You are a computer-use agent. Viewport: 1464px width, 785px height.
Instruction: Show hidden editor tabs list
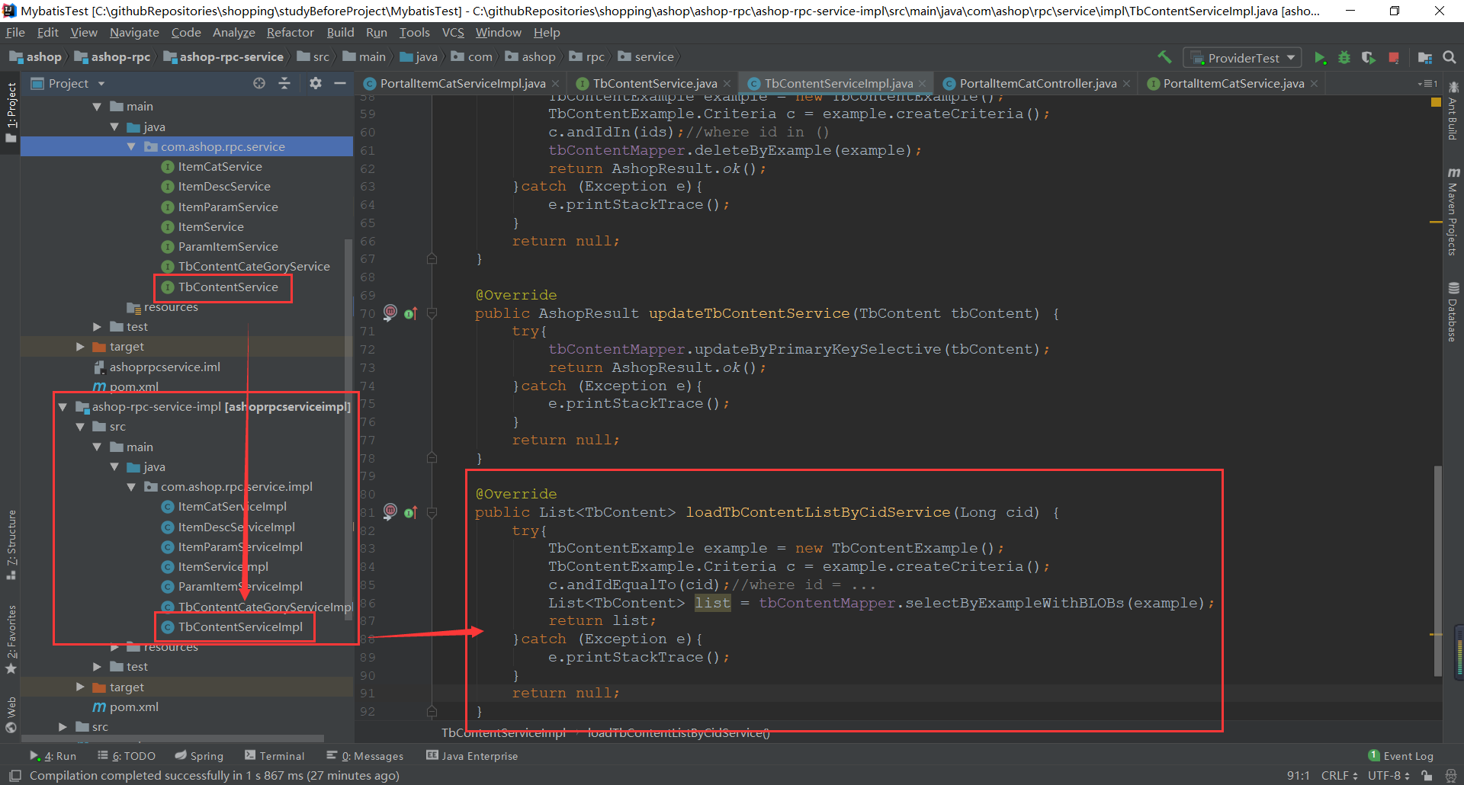point(1427,83)
